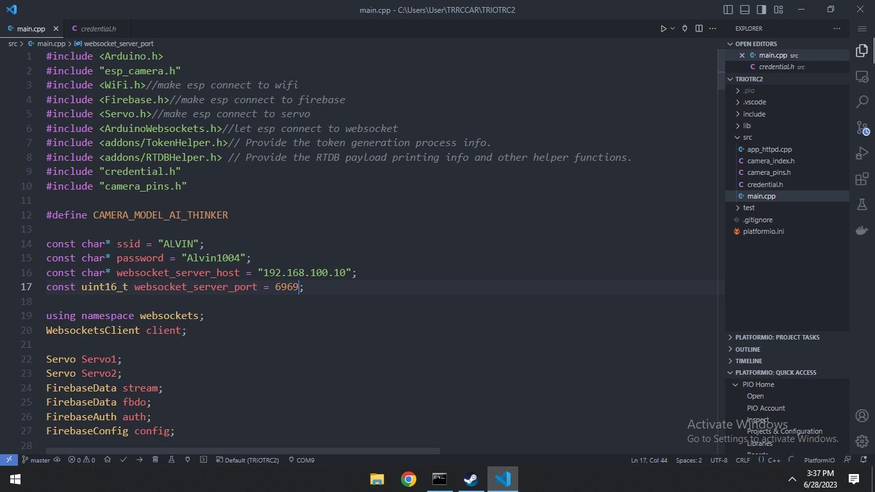
Task: Open the Extensions view icon
Action: point(862,179)
